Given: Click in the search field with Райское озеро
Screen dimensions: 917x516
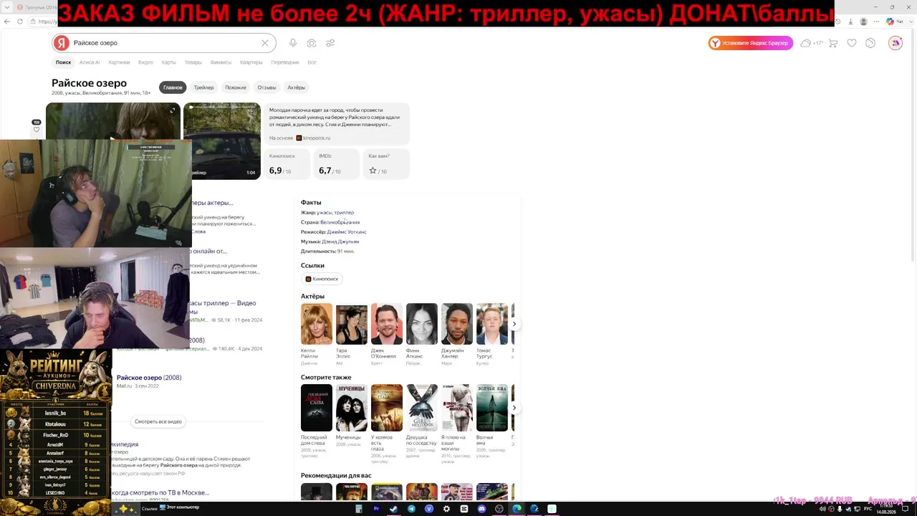Looking at the screenshot, I should 165,43.
